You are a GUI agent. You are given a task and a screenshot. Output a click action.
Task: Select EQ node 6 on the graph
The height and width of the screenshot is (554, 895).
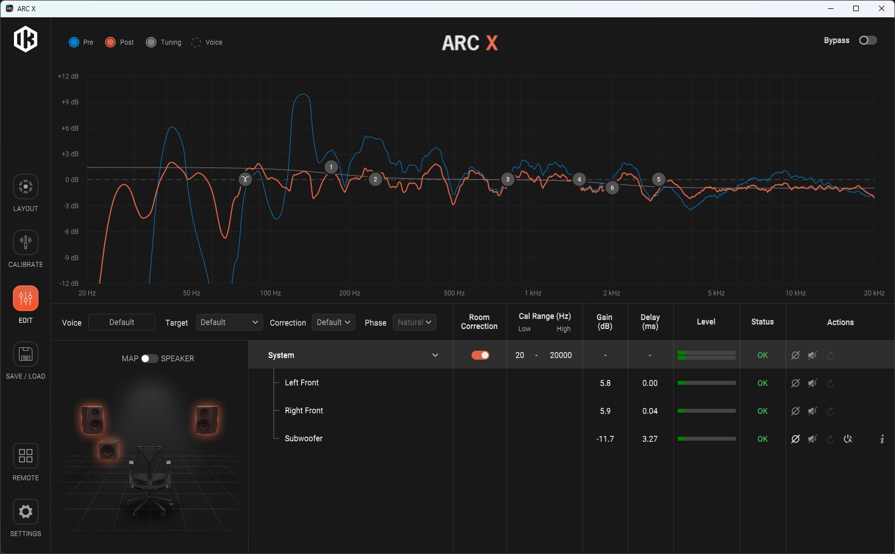612,188
